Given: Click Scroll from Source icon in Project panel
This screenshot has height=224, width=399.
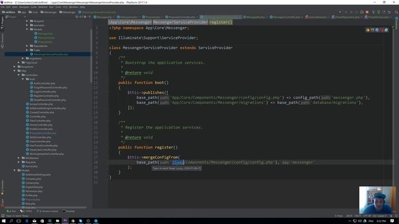Looking at the screenshot, I should click(x=77, y=17).
